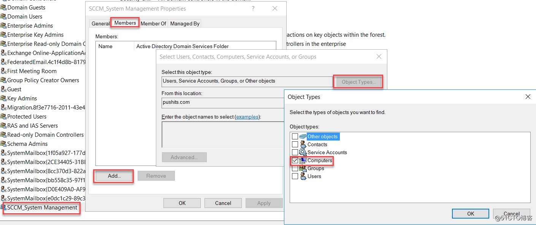Click the Groups object type icon
The image size is (536, 225).
pyautogui.click(x=303, y=168)
